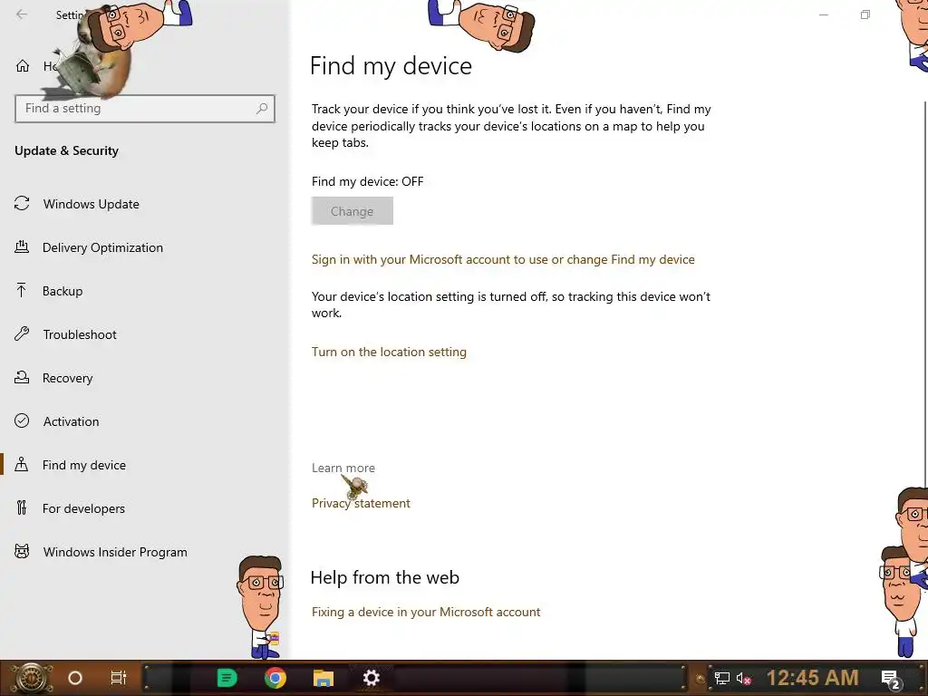The width and height of the screenshot is (928, 696).
Task: Launch Google Chrome from the taskbar
Action: tap(275, 678)
